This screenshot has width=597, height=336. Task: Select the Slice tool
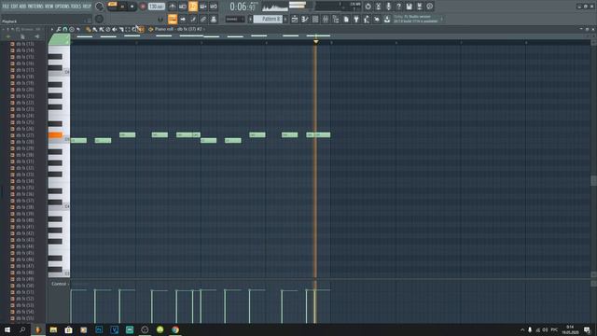click(121, 29)
